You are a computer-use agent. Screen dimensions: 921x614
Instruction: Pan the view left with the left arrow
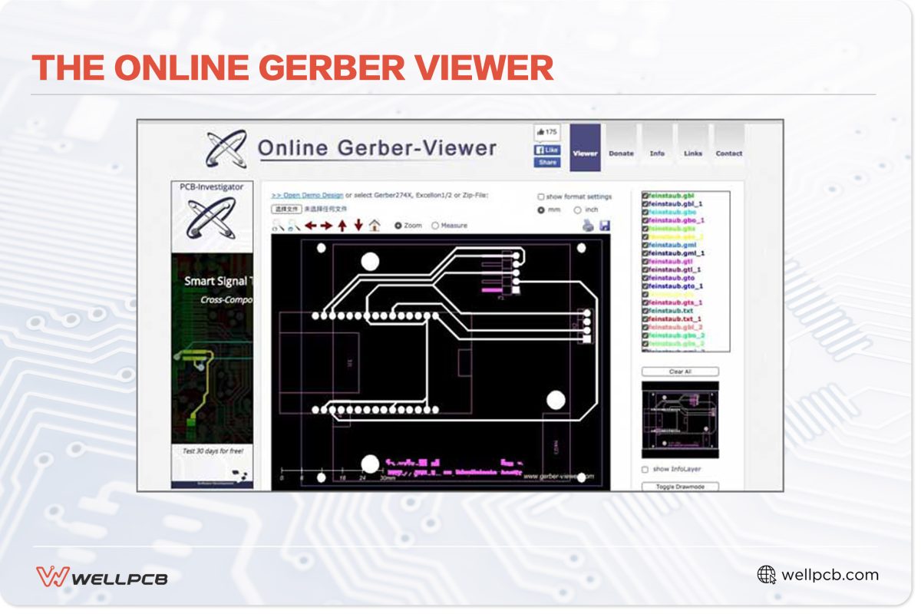(x=309, y=226)
